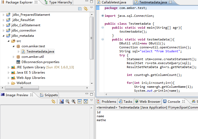Select jdbc_PreparedStatament project icon

coord(8,15)
